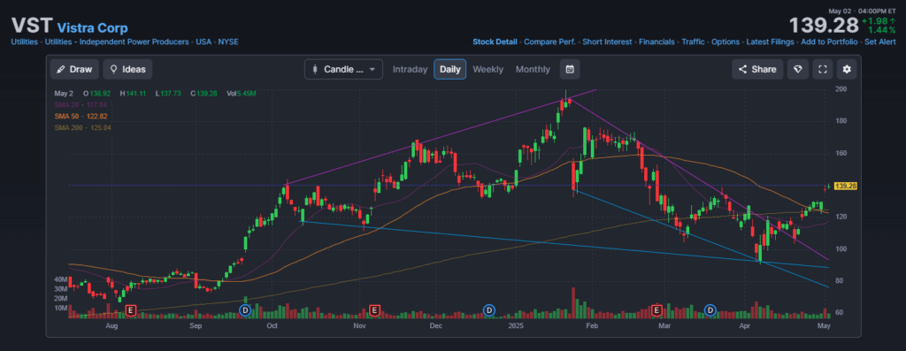The height and width of the screenshot is (351, 906).
Task: Click the Share button
Action: [x=757, y=69]
